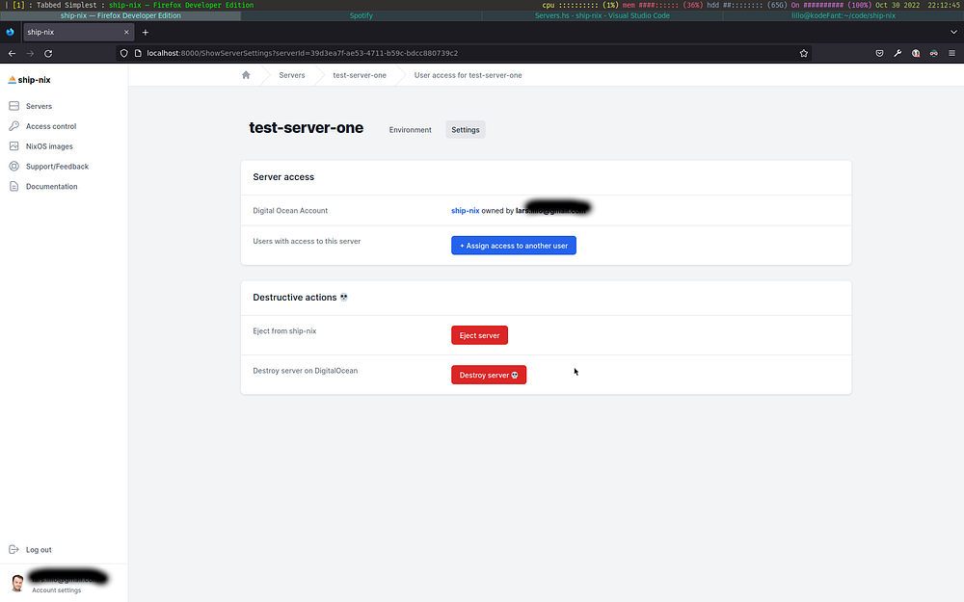
Task: Switch to the Spotify window tab
Action: tap(361, 15)
